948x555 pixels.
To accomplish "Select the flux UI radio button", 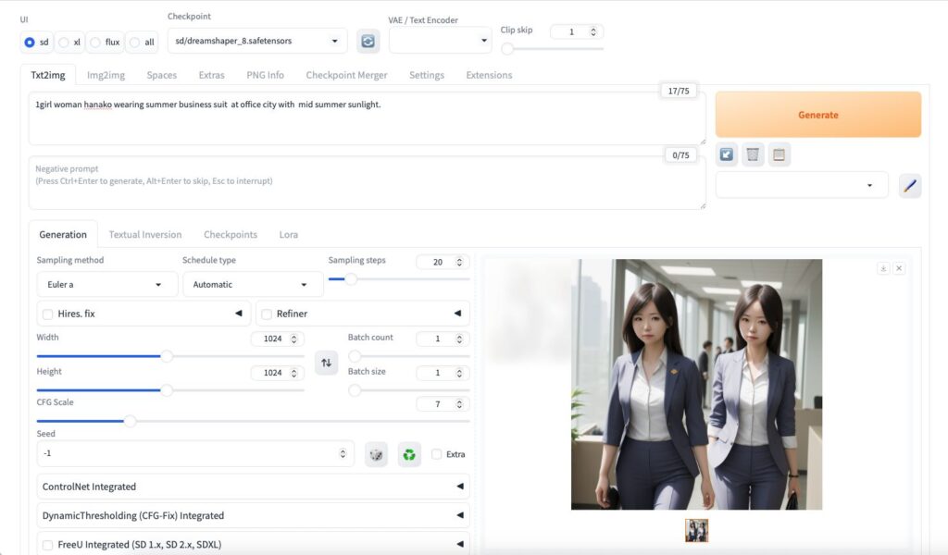I will click(95, 43).
